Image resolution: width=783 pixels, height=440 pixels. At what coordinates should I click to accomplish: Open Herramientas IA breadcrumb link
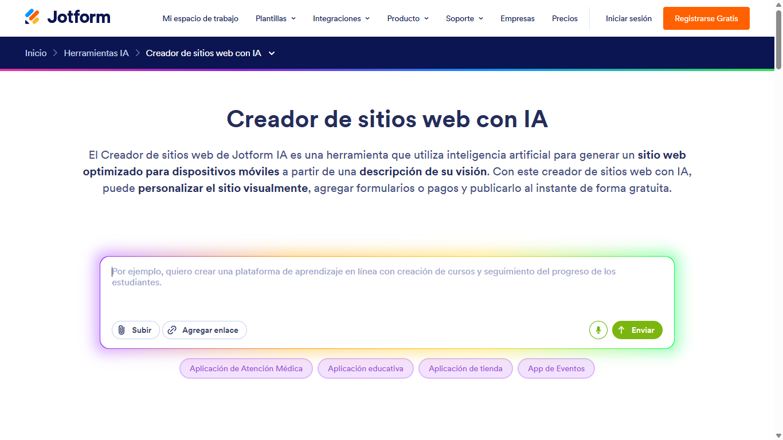[x=96, y=53]
